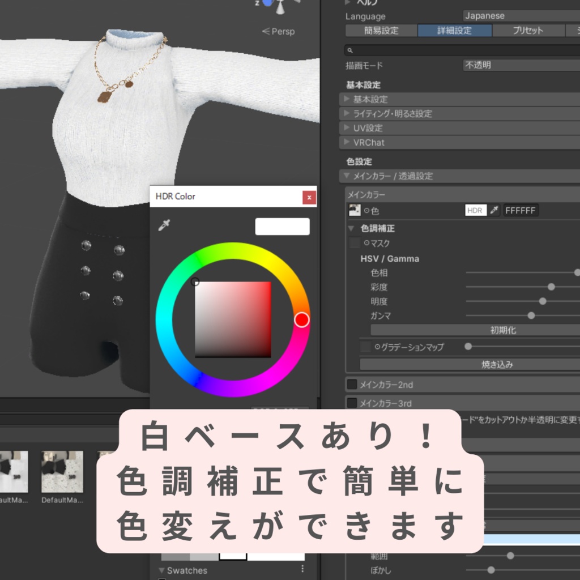Expand the 基本設定 foldout
This screenshot has width=580, height=580.
(459, 99)
